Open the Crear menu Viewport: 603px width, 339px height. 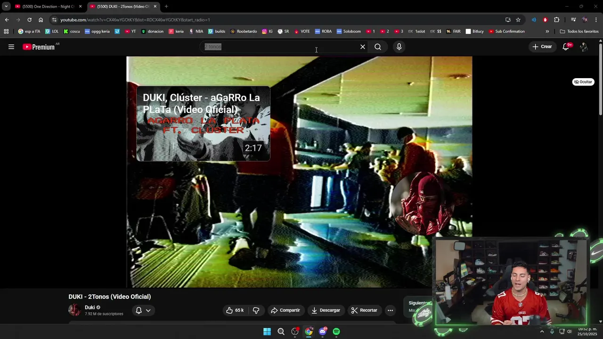coord(542,47)
